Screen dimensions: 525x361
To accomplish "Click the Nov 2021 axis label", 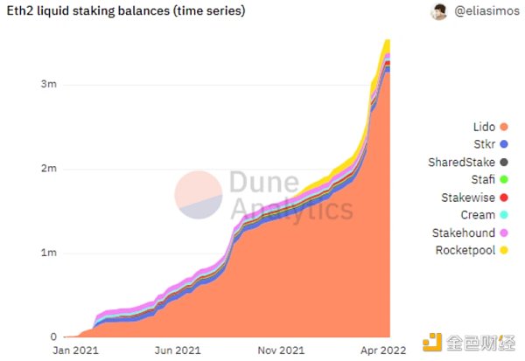I will tap(281, 350).
